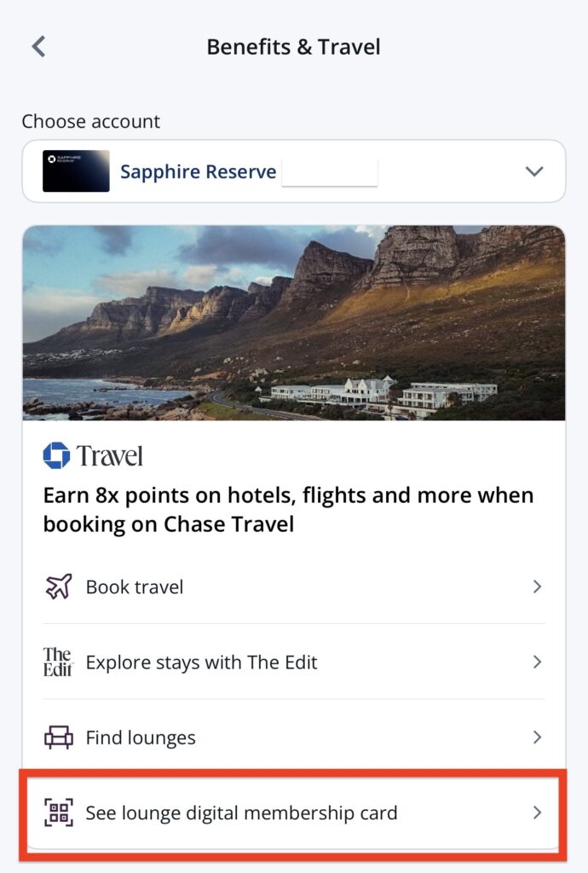588x873 pixels.
Task: Tap The Edit logo icon
Action: [58, 662]
